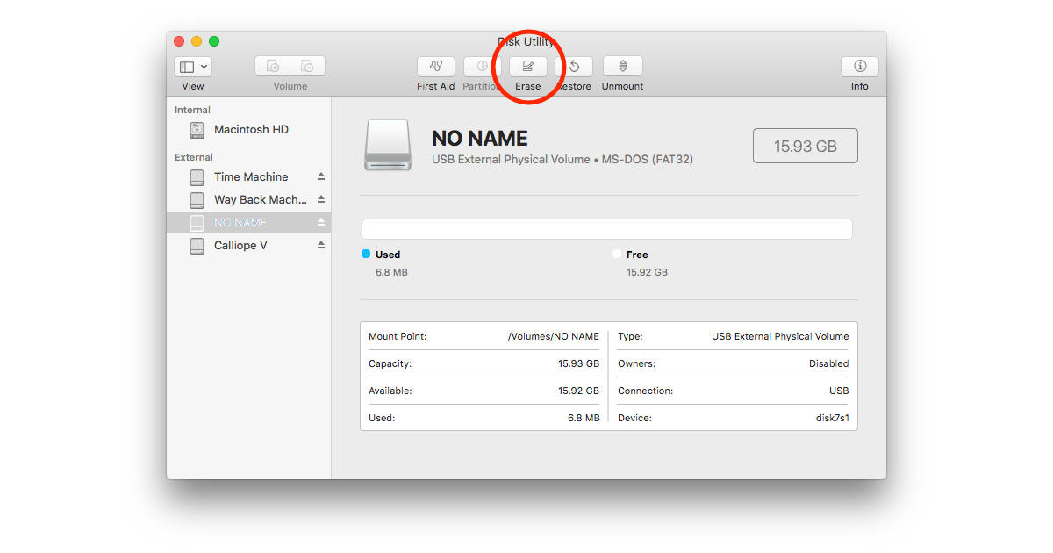Click the storage usage bar
The height and width of the screenshot is (553, 1053).
point(607,228)
